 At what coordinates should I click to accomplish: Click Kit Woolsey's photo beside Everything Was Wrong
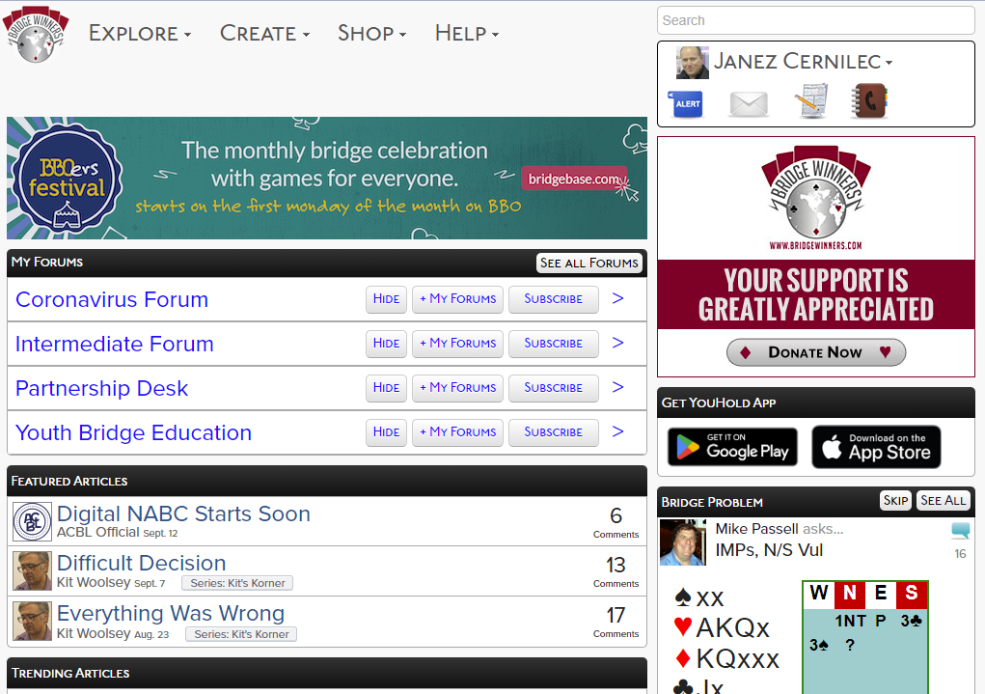coord(32,621)
